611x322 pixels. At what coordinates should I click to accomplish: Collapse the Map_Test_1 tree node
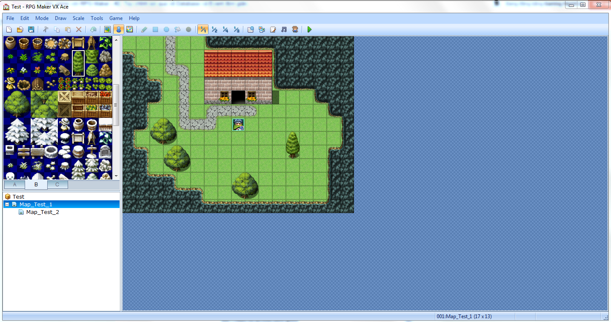pyautogui.click(x=6, y=204)
